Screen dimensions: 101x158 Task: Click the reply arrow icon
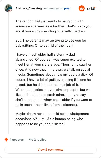click(x=31, y=140)
